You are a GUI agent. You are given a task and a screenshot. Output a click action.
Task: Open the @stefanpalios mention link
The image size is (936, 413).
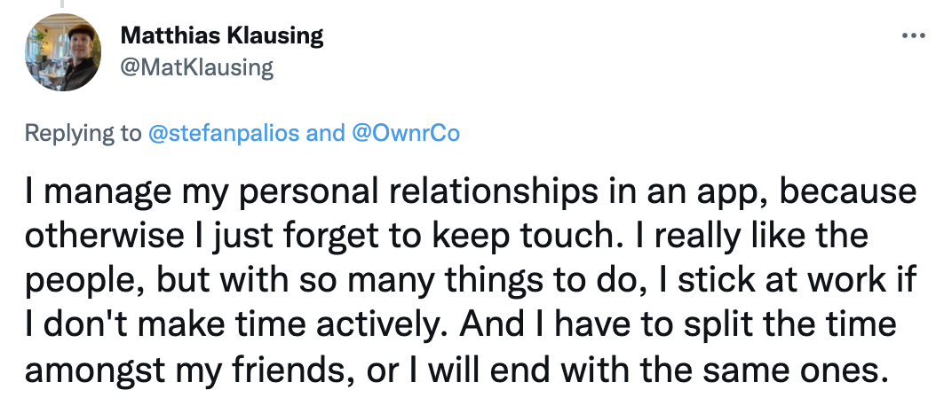[x=223, y=133]
